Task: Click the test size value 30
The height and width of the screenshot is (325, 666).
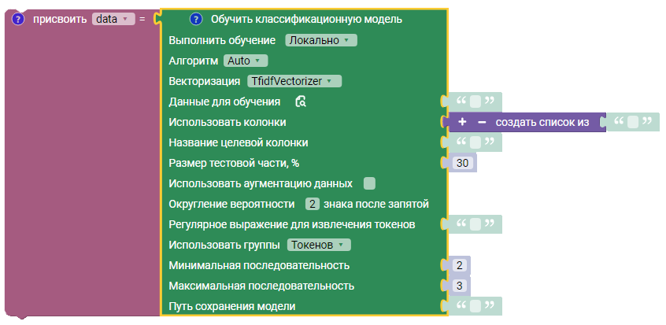Action: 462,163
